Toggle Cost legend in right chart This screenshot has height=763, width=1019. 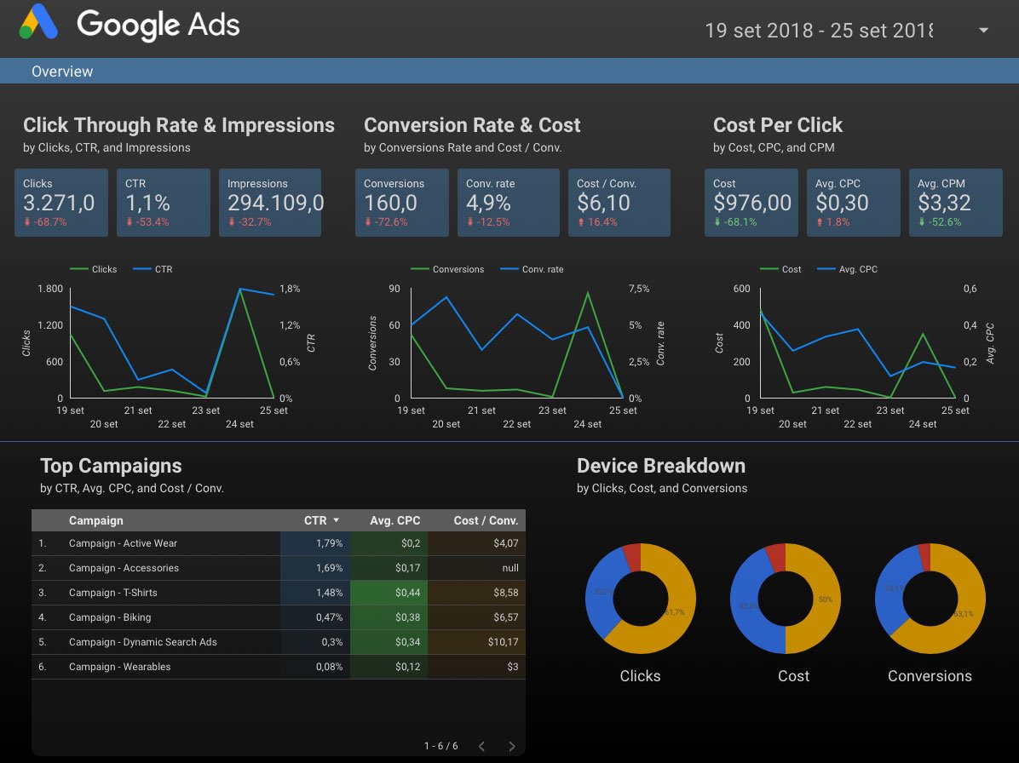click(x=780, y=269)
